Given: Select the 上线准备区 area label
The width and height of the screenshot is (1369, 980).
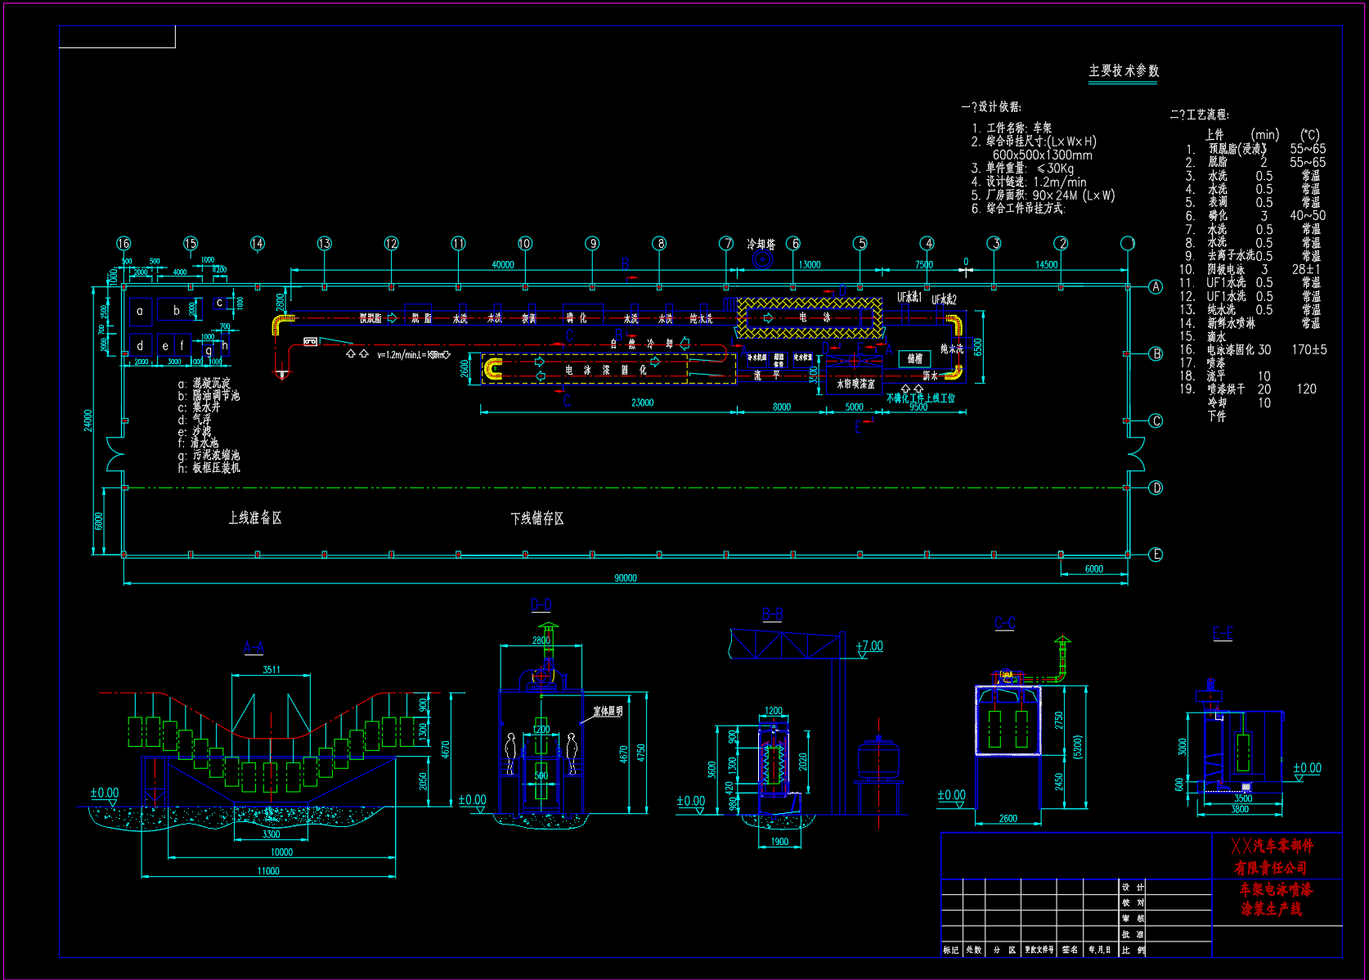Looking at the screenshot, I should tap(254, 518).
